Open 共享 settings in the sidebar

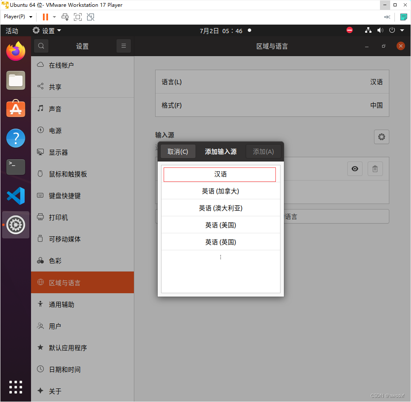pyautogui.click(x=82, y=87)
